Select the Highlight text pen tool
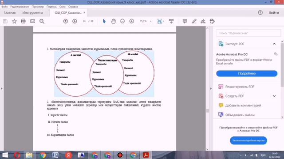 [x=194, y=21]
